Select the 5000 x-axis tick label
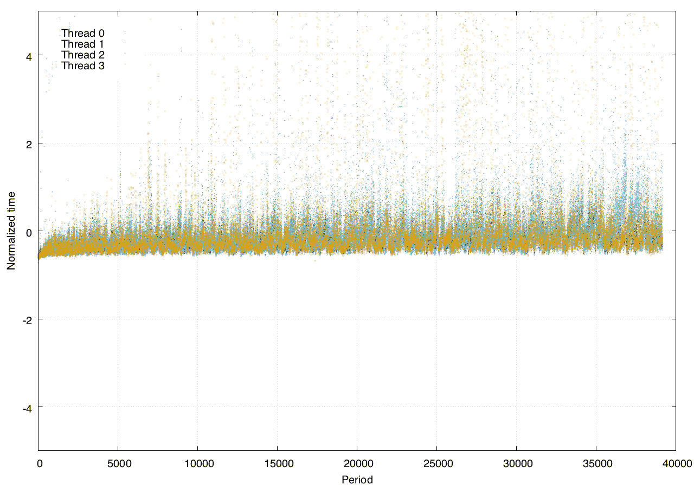Viewport: 694px width, 485px height. point(118,464)
